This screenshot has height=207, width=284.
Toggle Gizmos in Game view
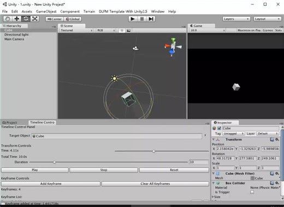pos(268,31)
